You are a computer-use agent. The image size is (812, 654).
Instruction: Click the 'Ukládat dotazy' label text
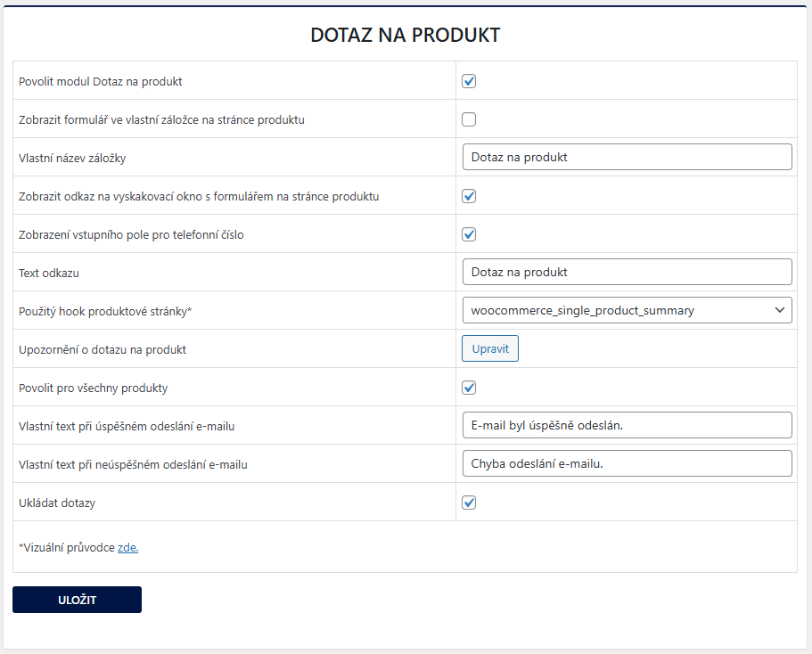(x=57, y=503)
